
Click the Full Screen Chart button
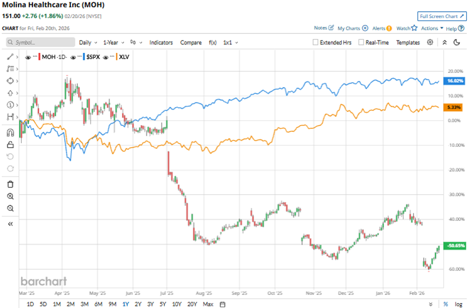point(441,16)
